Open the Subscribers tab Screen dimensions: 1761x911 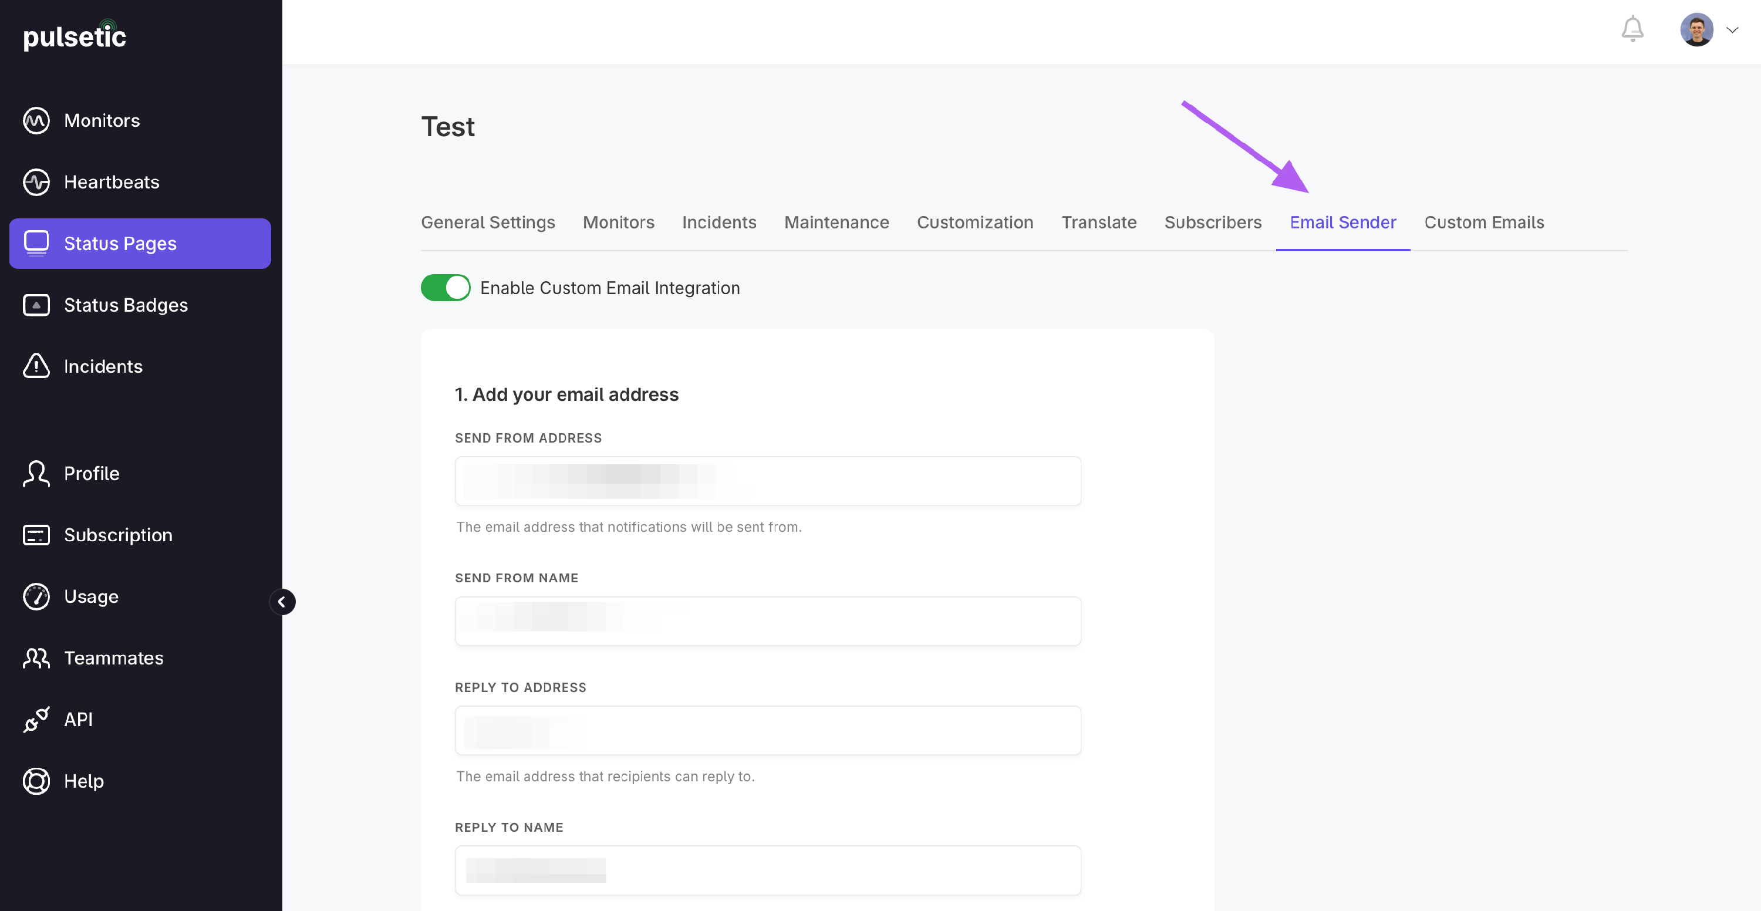(1212, 222)
